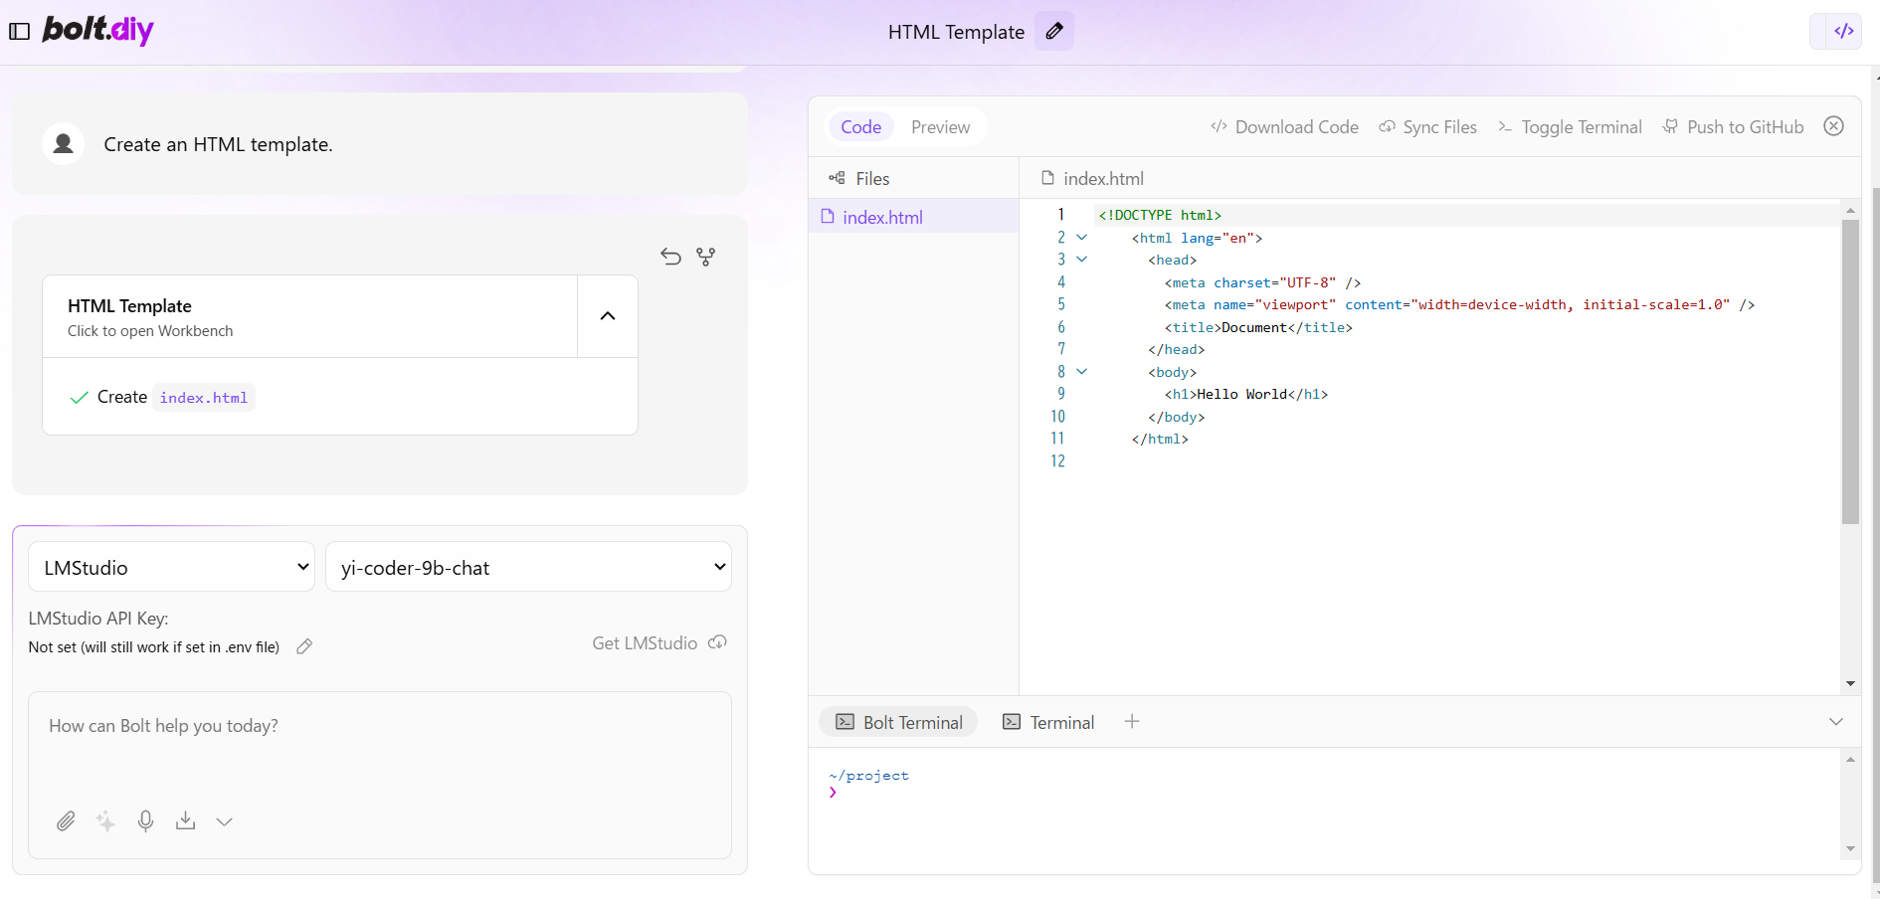Image resolution: width=1880 pixels, height=899 pixels.
Task: Click the Document title code line
Action: (1258, 327)
